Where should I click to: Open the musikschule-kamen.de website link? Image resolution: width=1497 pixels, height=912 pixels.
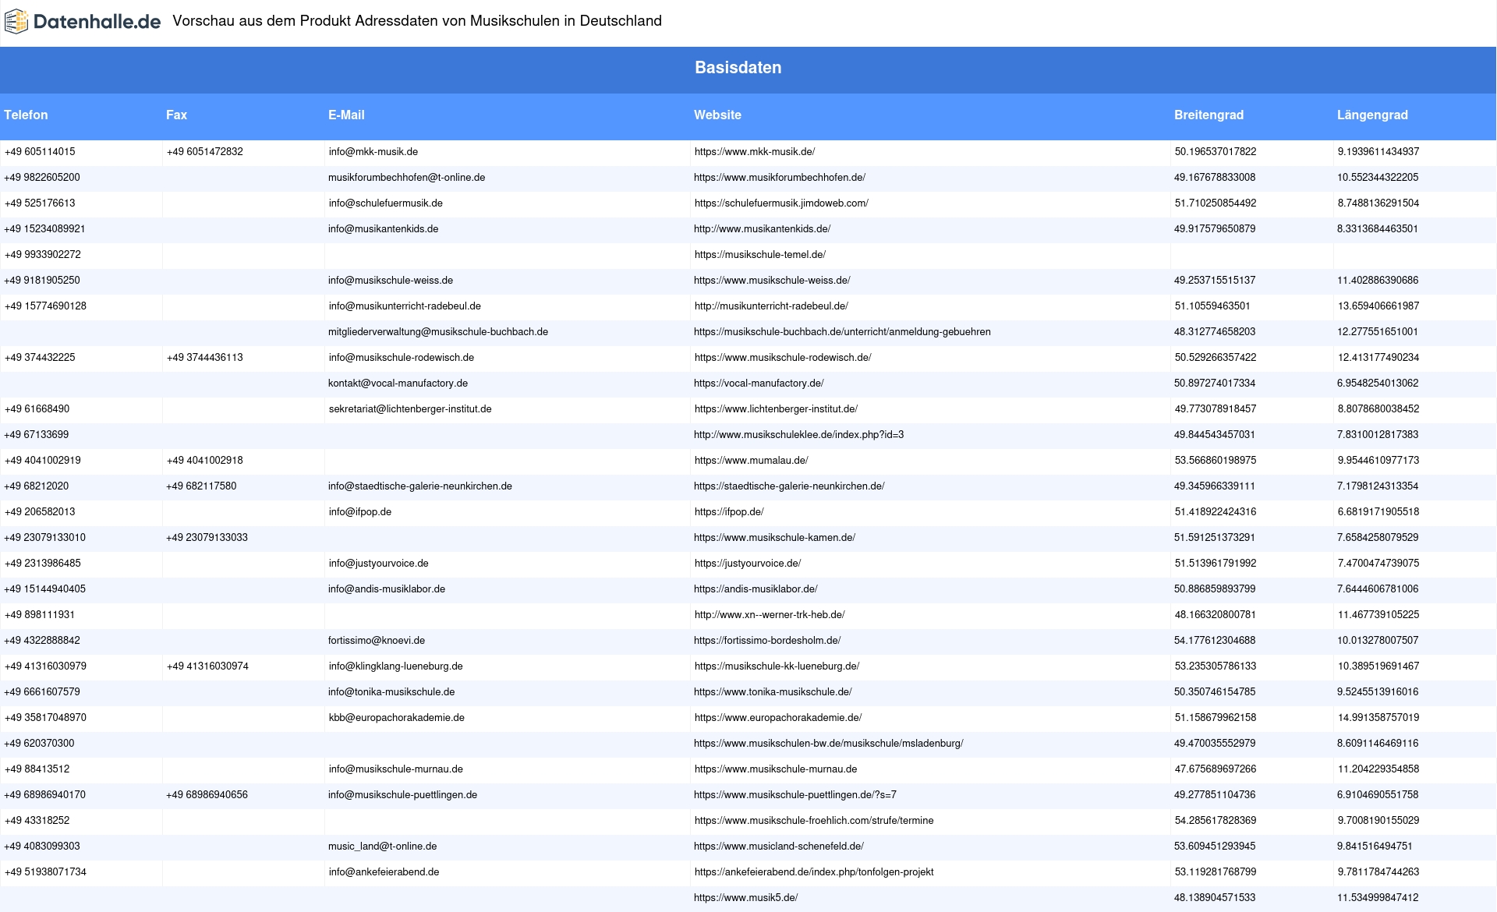(x=774, y=538)
